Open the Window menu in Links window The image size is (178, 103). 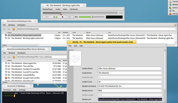[x=11, y=25]
